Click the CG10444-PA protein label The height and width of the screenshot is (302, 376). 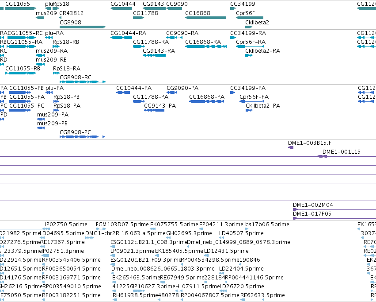[x=134, y=88]
